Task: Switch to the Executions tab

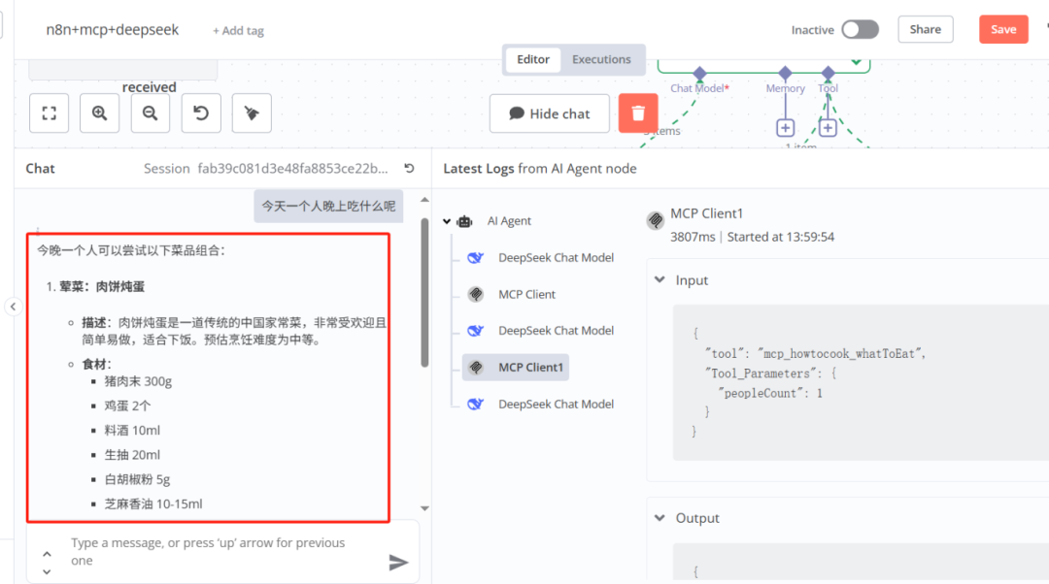Action: point(601,59)
